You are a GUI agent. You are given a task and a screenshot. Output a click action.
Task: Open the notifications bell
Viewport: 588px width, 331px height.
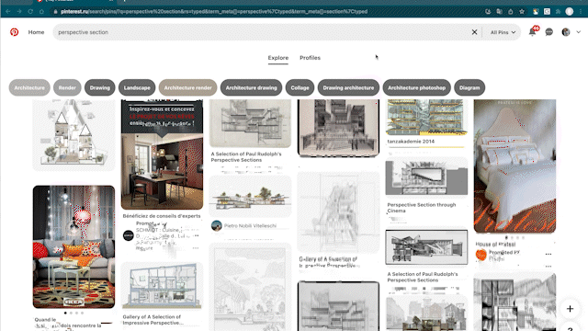tap(533, 32)
